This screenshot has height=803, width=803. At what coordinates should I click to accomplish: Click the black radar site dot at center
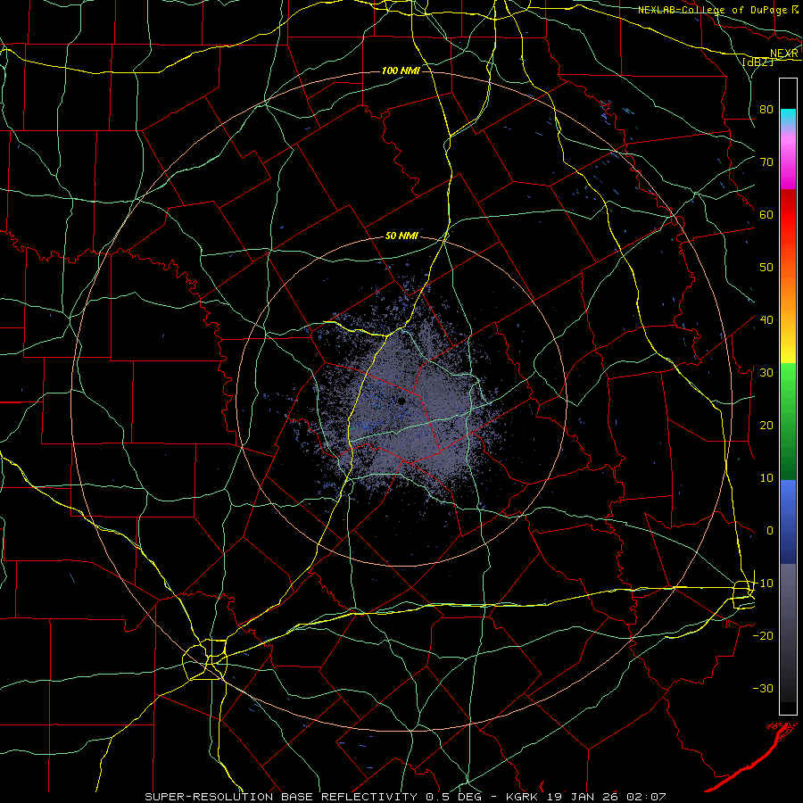pos(401,401)
